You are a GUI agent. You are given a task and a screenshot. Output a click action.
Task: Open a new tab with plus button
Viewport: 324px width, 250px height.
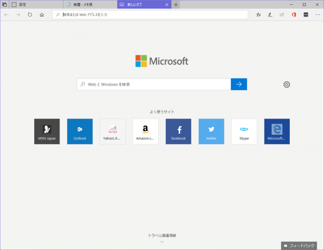(176, 5)
